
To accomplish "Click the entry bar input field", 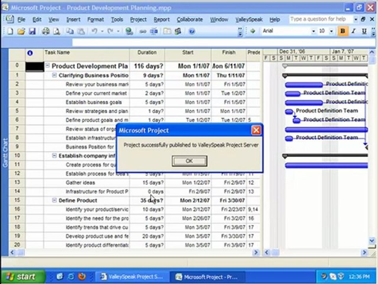I will [224, 43].
